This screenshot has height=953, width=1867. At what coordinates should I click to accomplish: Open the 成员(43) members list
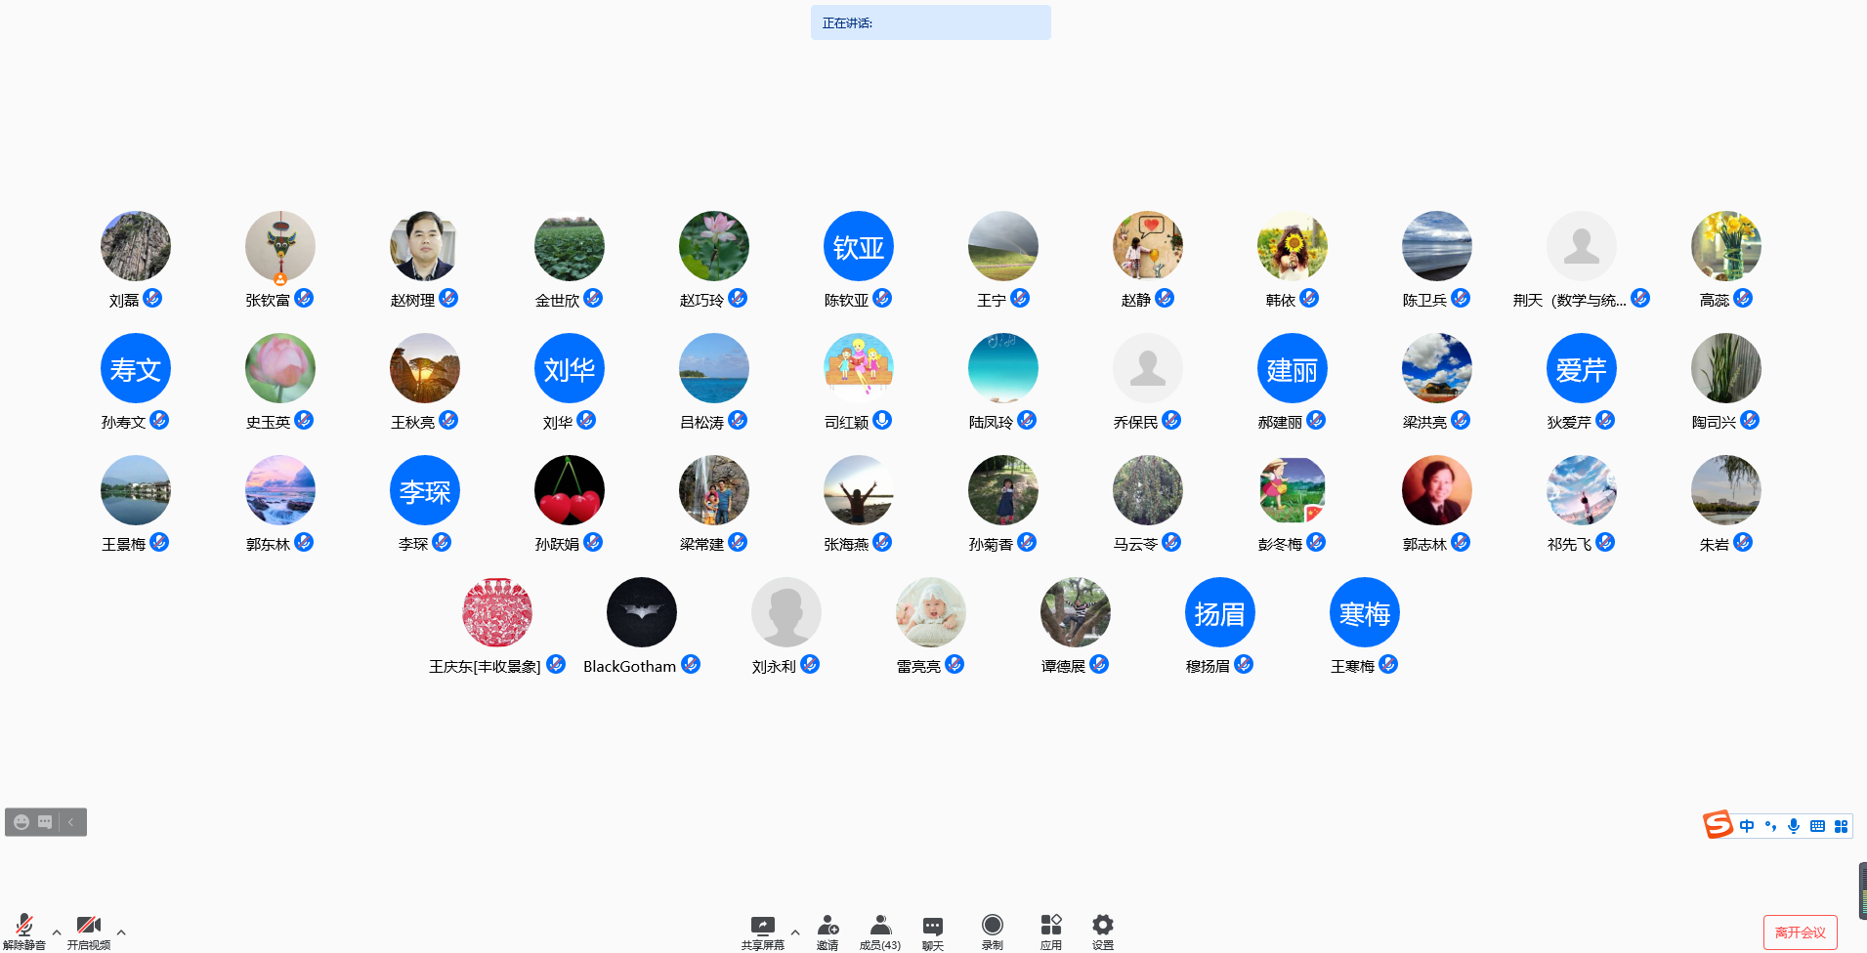tap(880, 926)
